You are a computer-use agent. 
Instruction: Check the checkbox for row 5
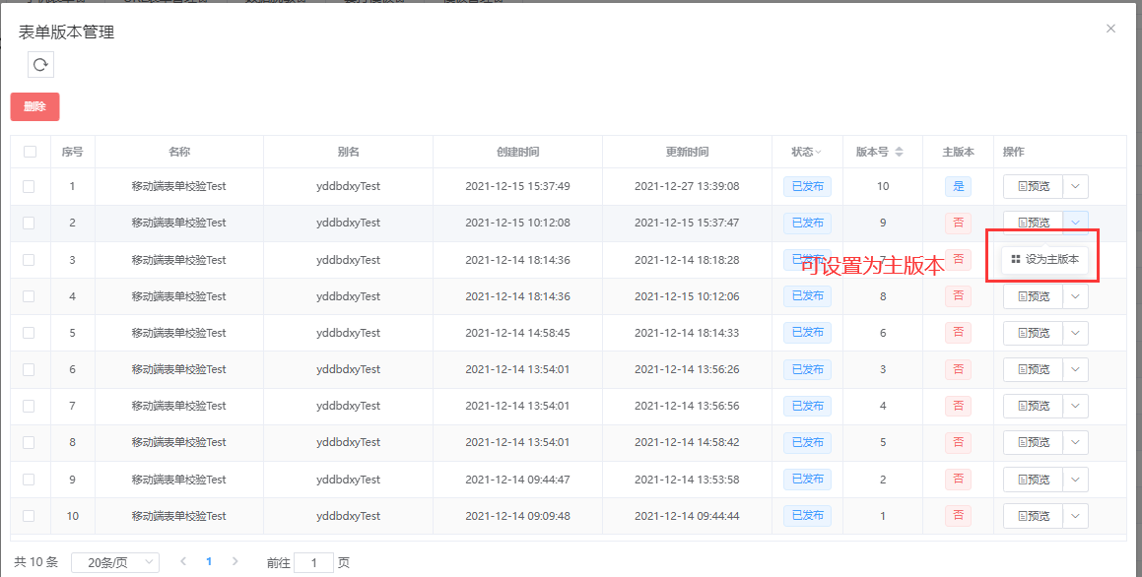click(29, 333)
